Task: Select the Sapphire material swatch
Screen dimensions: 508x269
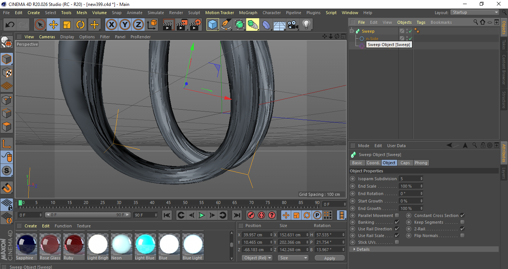Action: point(26,244)
